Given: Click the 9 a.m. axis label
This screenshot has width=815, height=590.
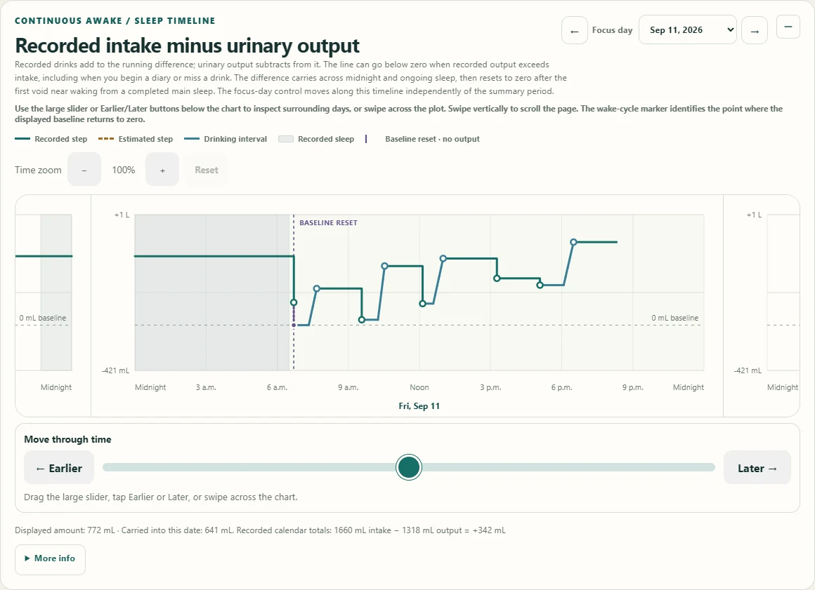Looking at the screenshot, I should point(348,387).
